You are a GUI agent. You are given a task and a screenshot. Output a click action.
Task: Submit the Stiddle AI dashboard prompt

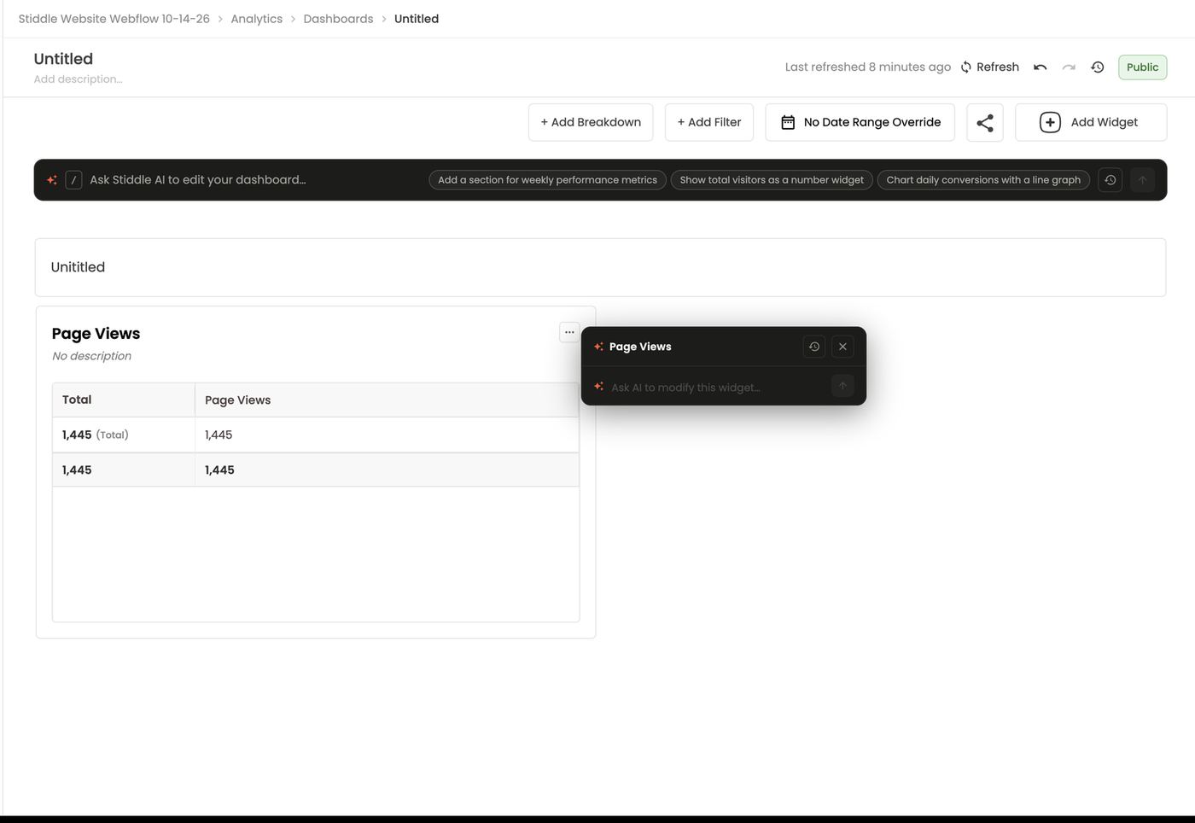click(x=1142, y=179)
